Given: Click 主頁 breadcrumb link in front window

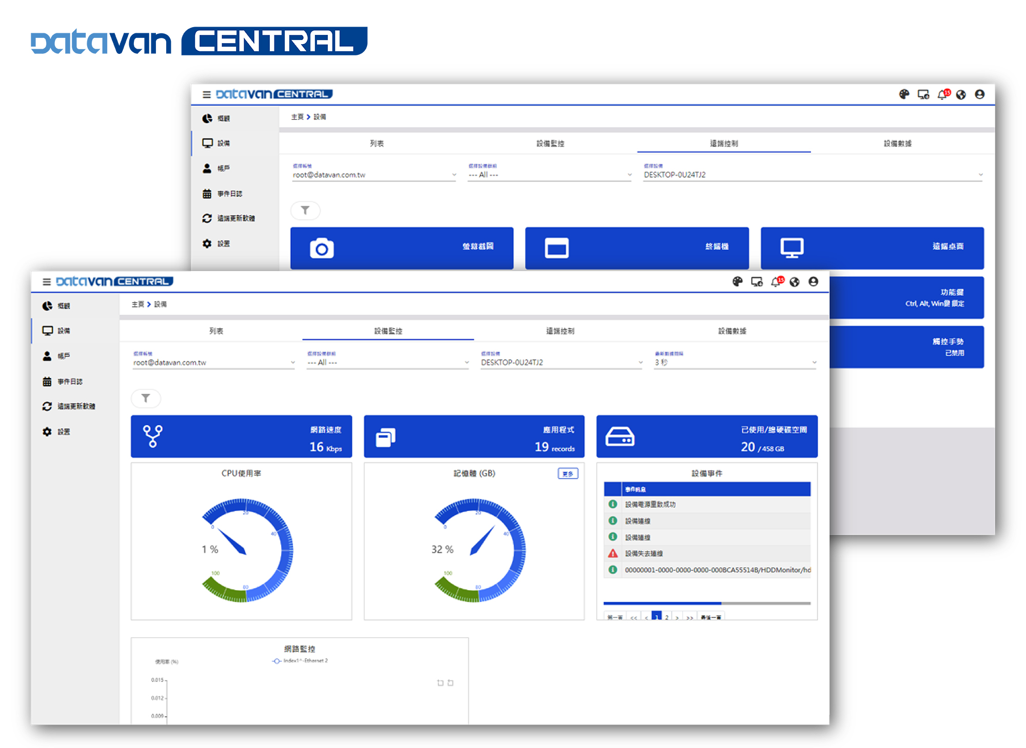Looking at the screenshot, I should point(137,305).
